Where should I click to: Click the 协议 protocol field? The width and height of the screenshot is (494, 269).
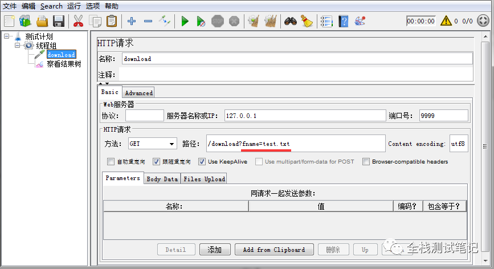coord(145,116)
